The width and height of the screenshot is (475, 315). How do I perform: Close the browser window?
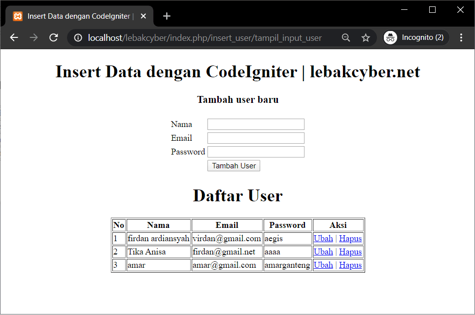[x=460, y=10]
